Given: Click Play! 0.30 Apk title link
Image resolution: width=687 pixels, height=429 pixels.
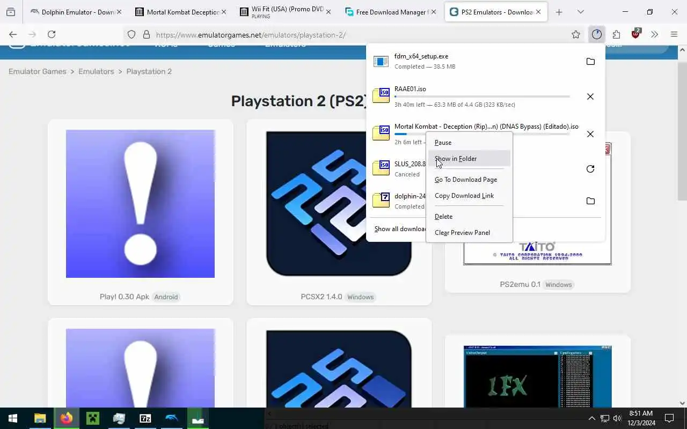Looking at the screenshot, I should pos(124,297).
